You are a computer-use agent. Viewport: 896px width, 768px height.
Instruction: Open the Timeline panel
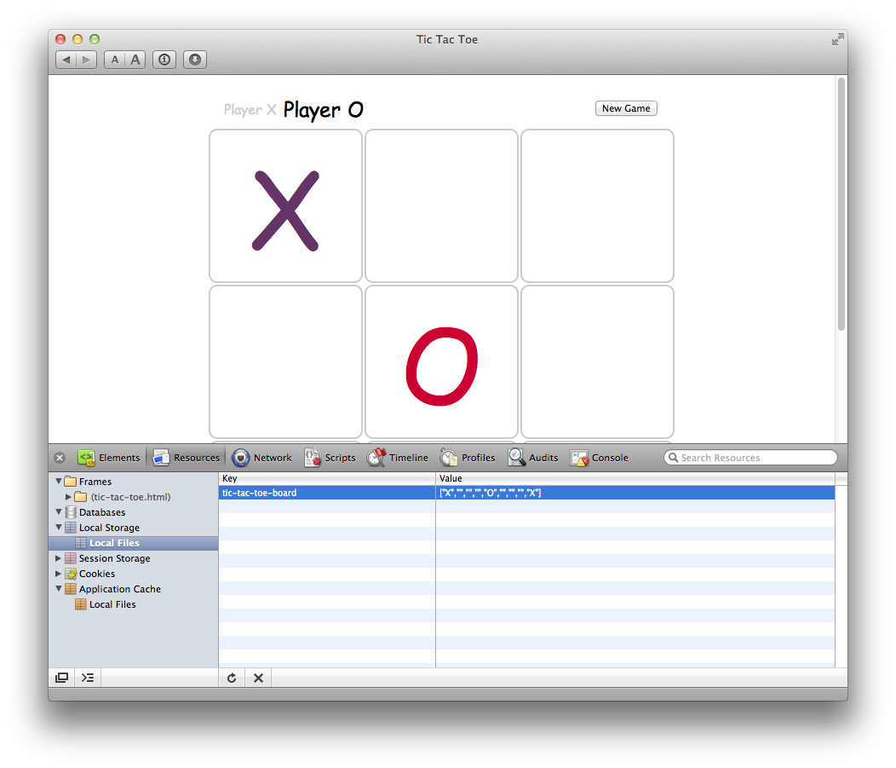398,458
